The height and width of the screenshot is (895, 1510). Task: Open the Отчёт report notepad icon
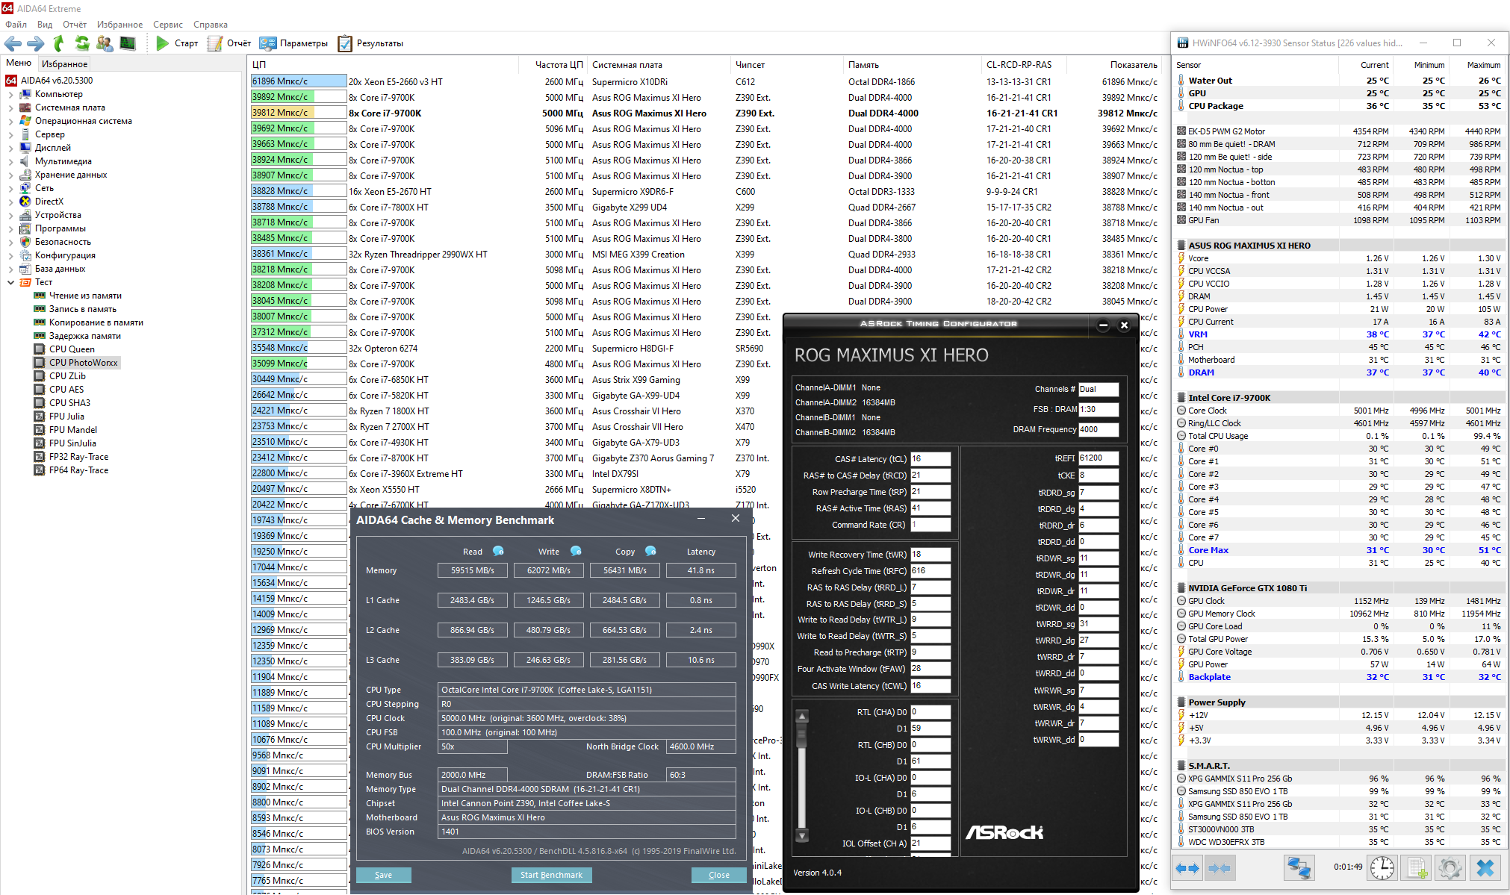point(215,43)
